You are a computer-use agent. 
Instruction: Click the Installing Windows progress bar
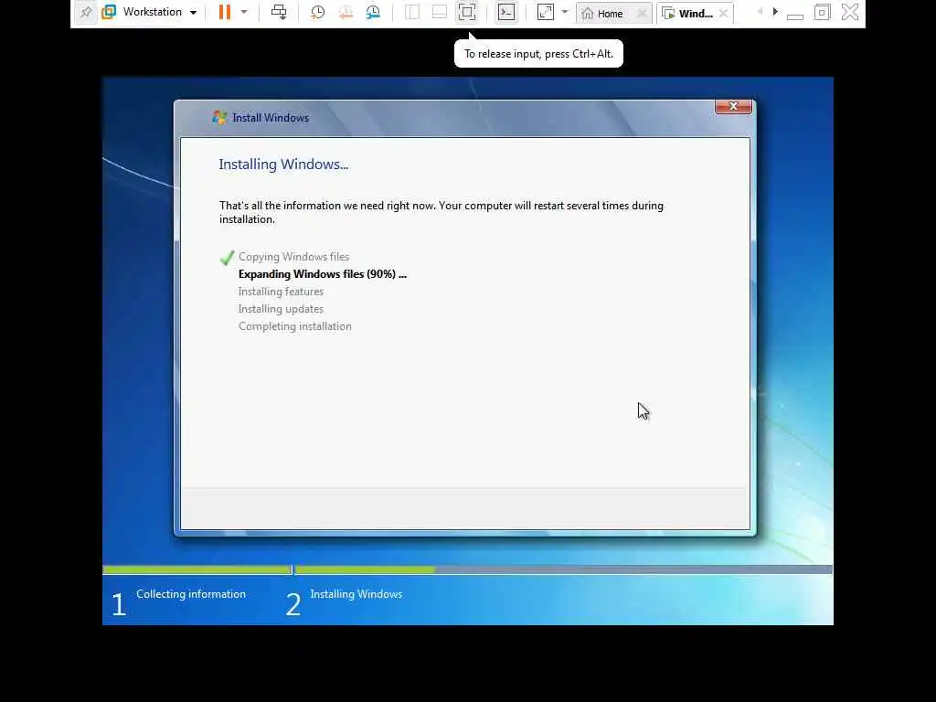coord(563,570)
